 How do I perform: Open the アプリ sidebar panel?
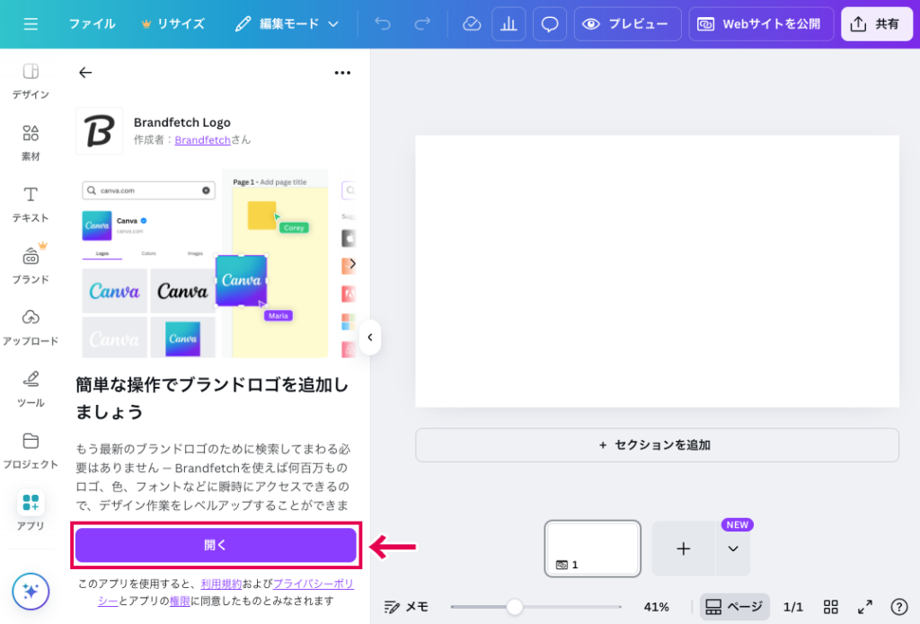[x=31, y=510]
